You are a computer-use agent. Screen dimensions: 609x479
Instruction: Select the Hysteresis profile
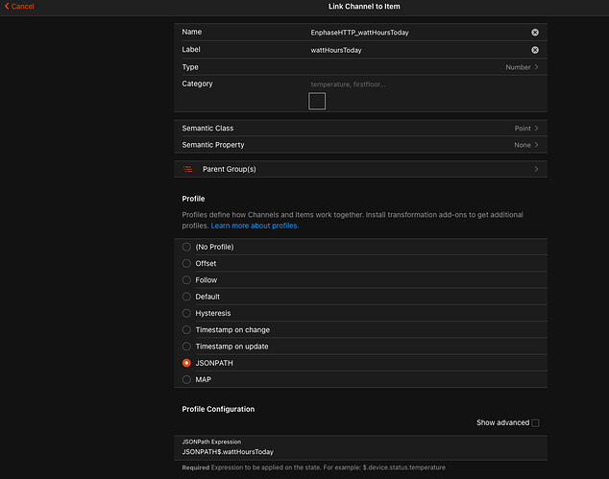coord(186,313)
